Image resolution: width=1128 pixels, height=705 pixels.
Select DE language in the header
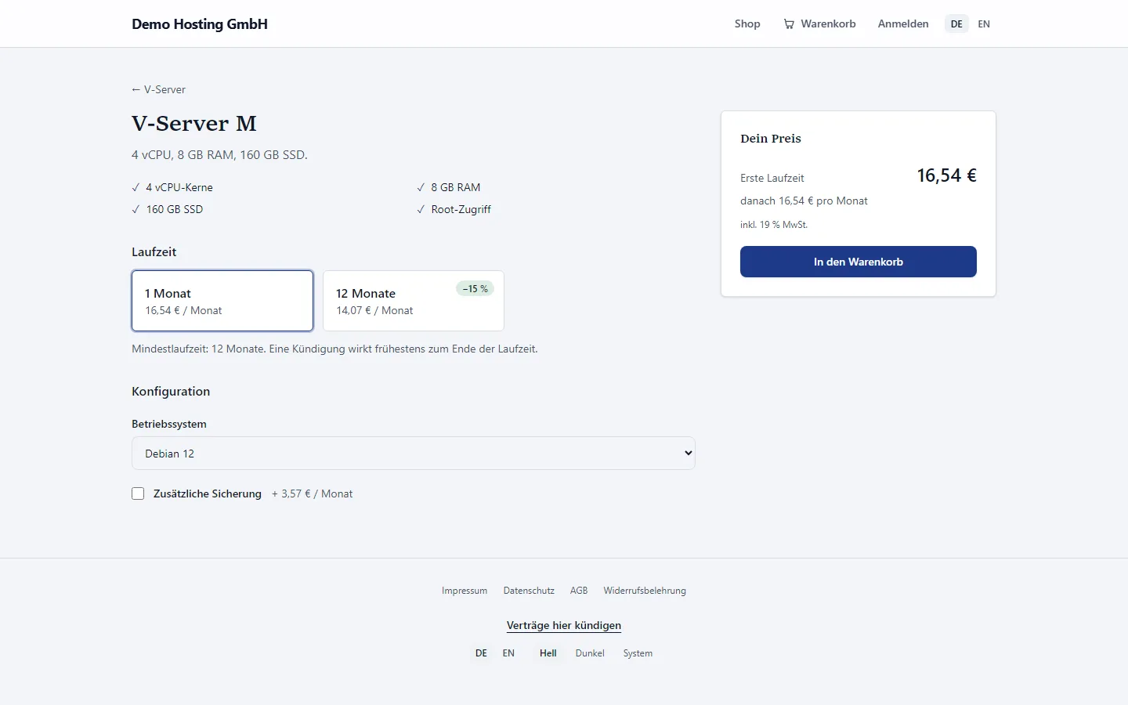coord(956,24)
